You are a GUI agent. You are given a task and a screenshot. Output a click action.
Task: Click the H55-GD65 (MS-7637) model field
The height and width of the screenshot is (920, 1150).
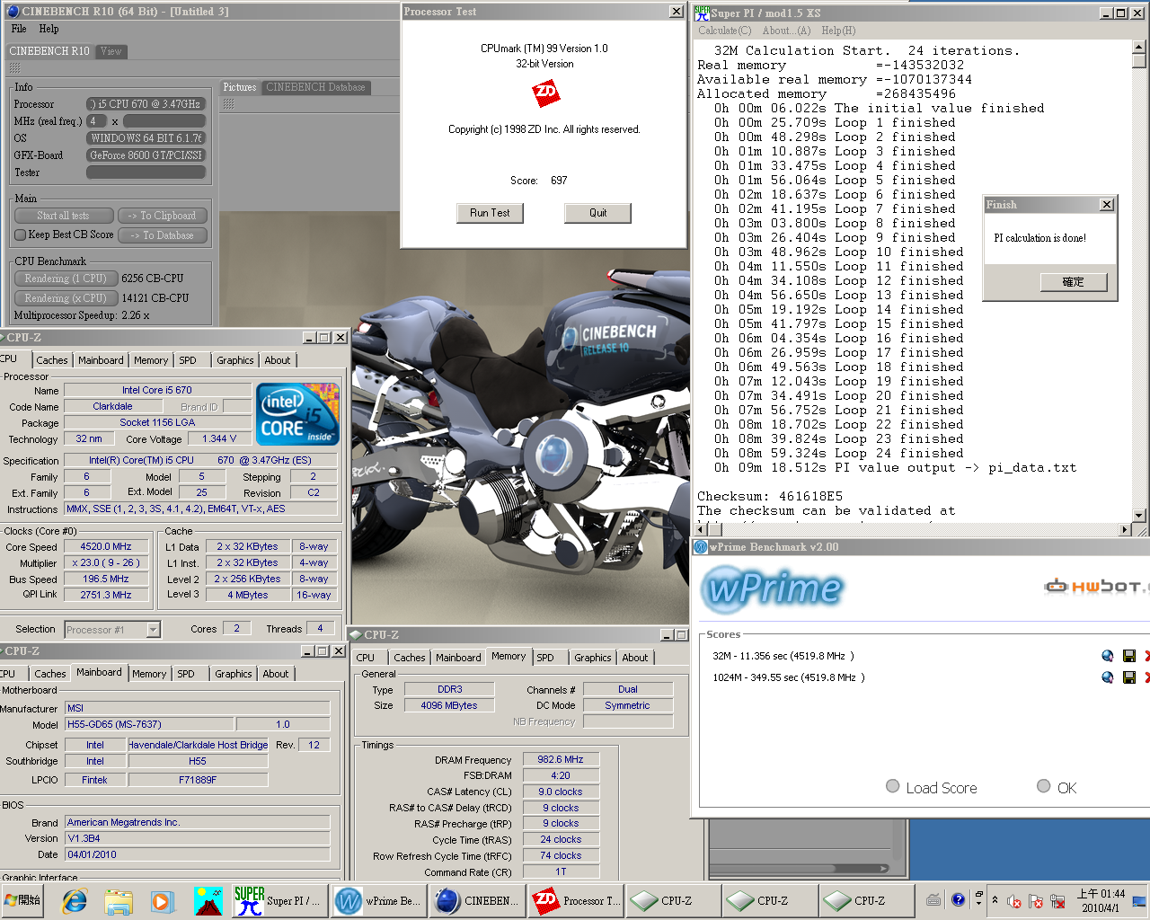coord(149,724)
